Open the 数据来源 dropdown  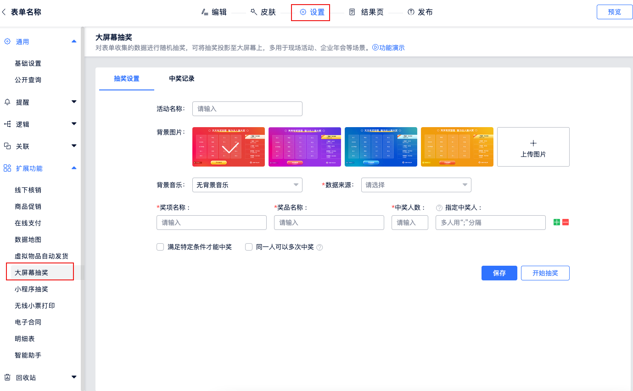click(416, 185)
